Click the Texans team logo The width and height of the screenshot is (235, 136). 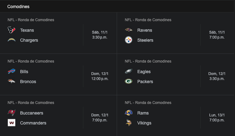(x=12, y=30)
